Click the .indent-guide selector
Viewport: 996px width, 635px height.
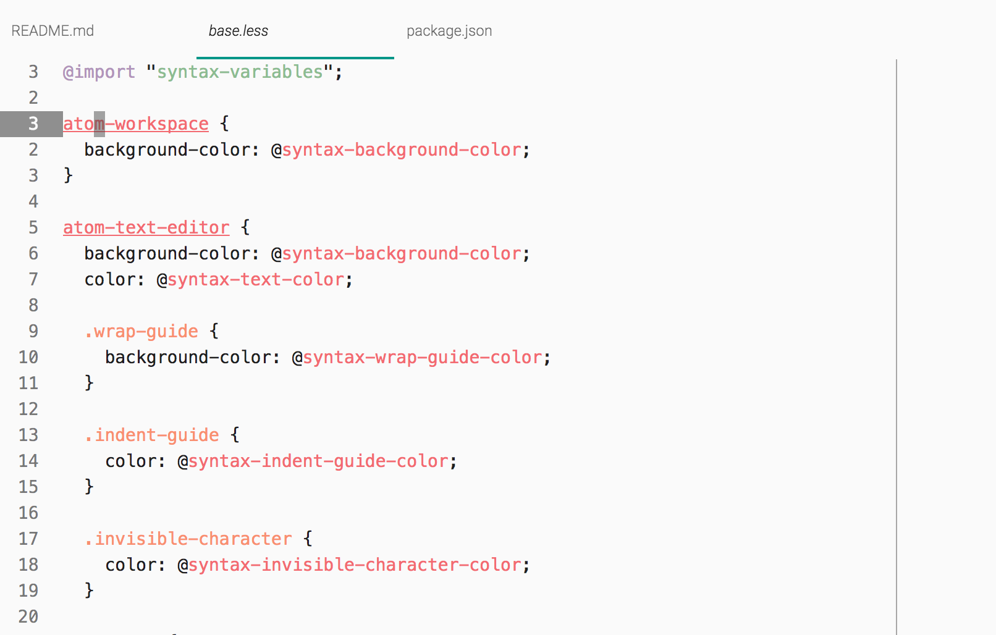[x=152, y=435]
